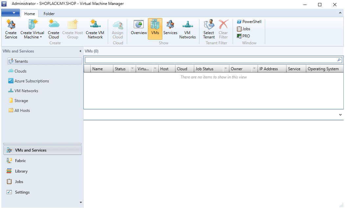The width and height of the screenshot is (345, 208).
Task: Open the Status column filter dropdown
Action: (132, 69)
